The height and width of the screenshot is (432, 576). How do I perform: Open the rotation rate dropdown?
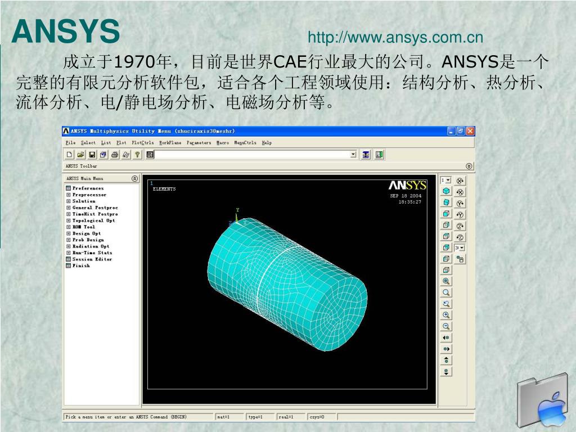(462, 248)
